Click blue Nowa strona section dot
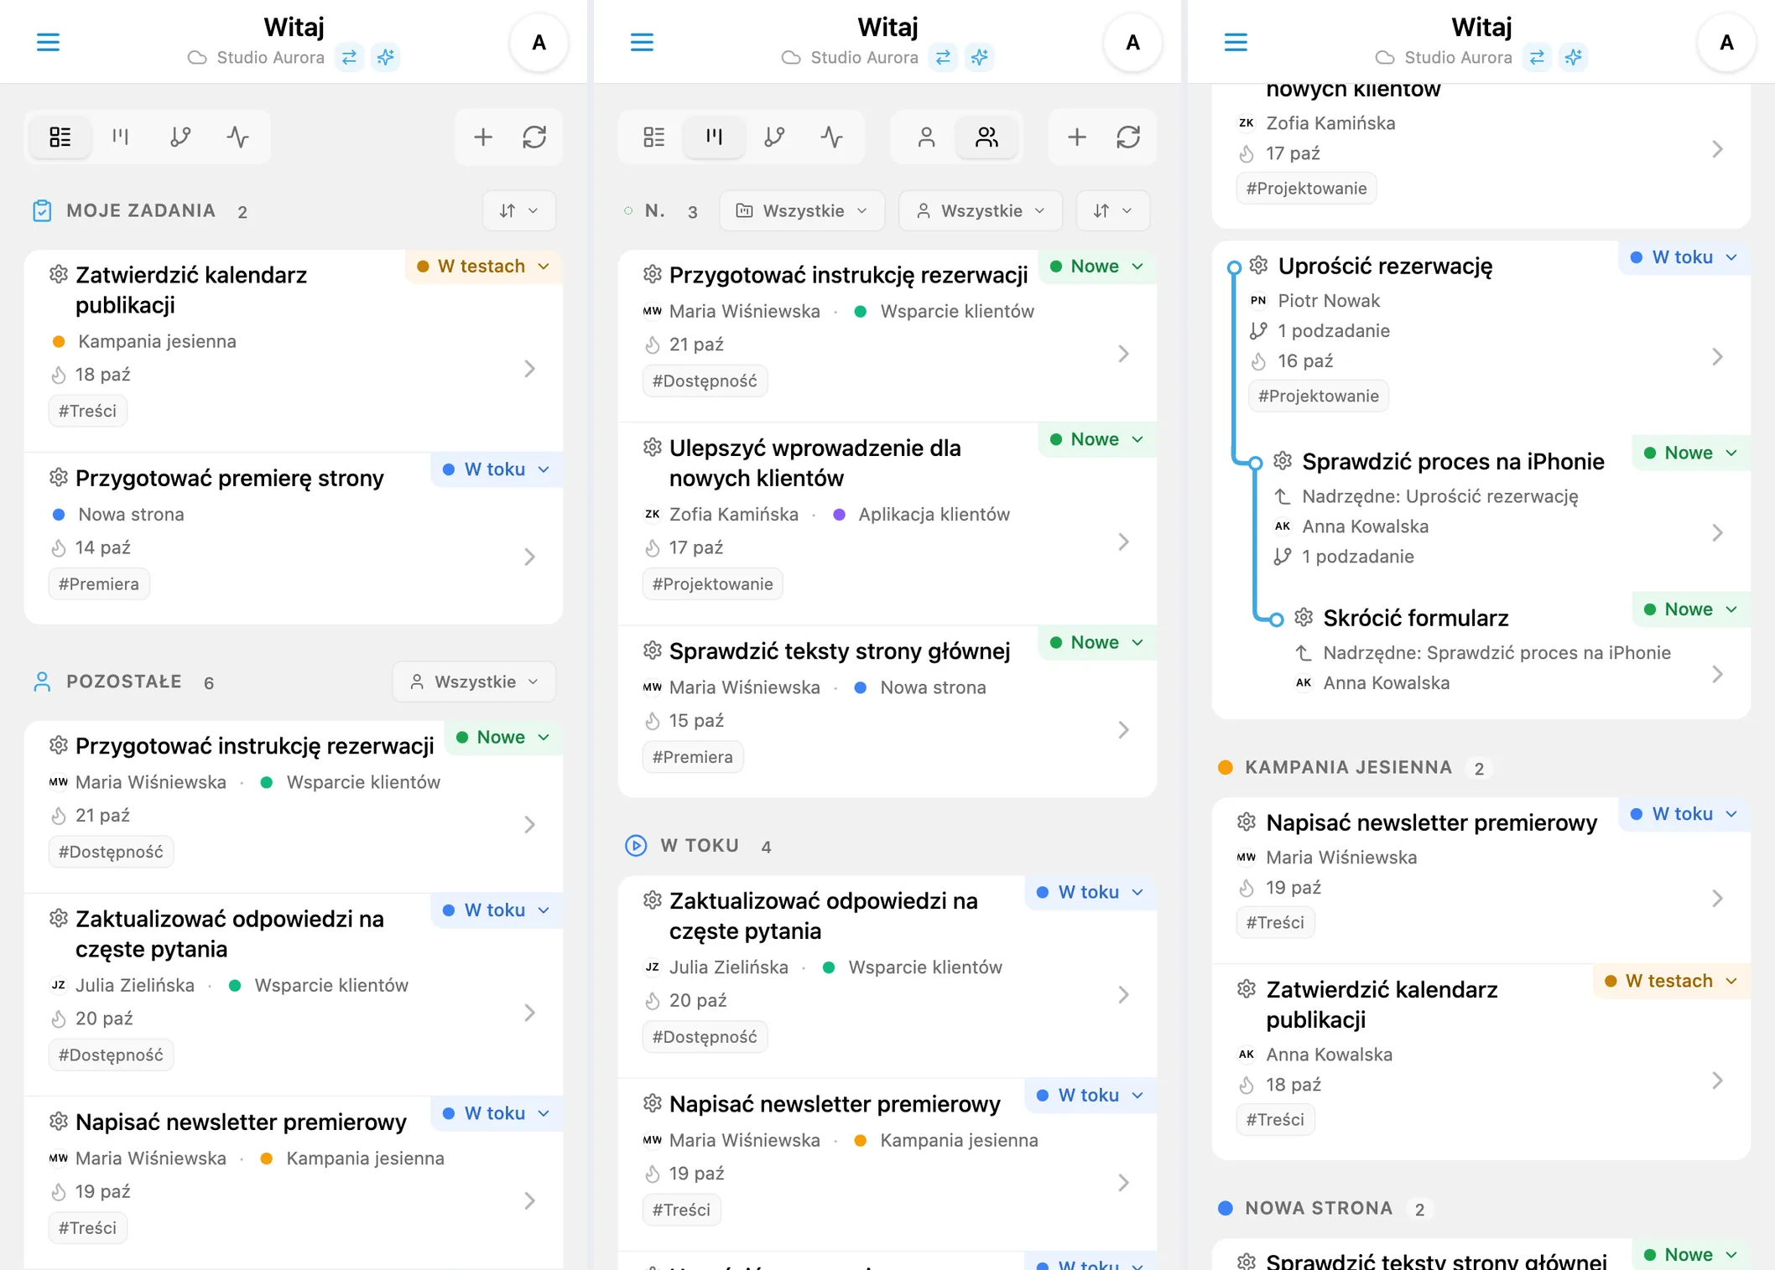This screenshot has height=1270, width=1775. pyautogui.click(x=1225, y=1208)
